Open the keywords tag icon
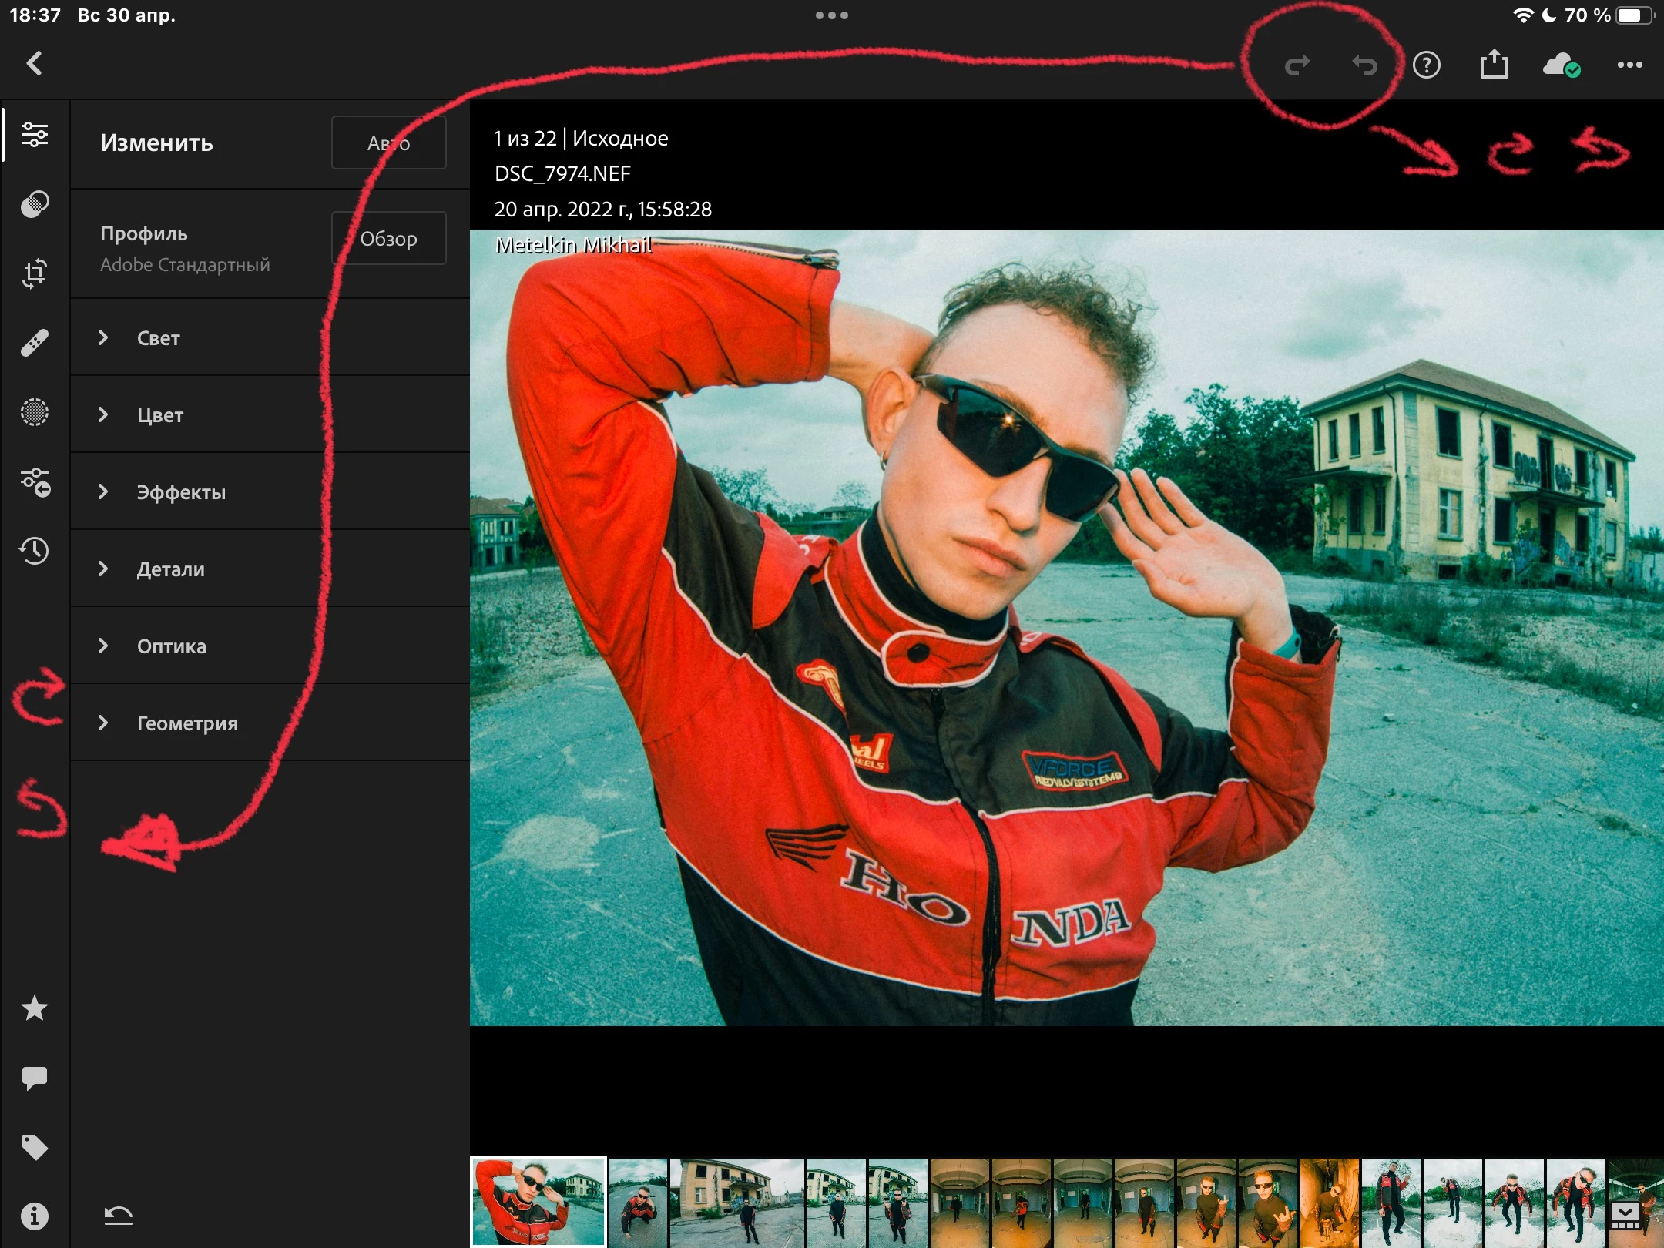This screenshot has width=1664, height=1248. [35, 1147]
